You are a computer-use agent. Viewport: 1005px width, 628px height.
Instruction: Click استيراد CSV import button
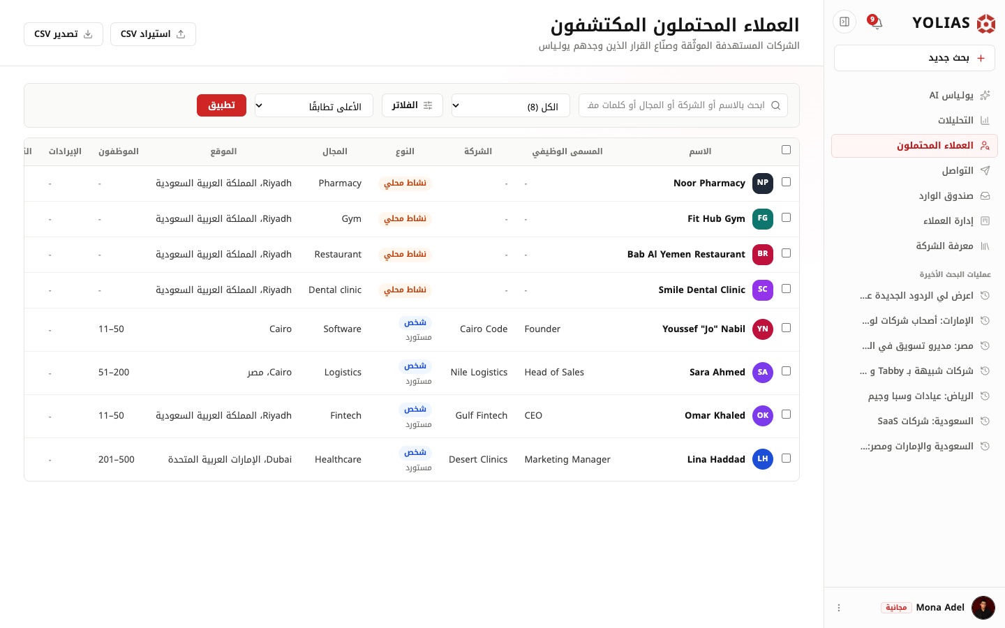(153, 34)
